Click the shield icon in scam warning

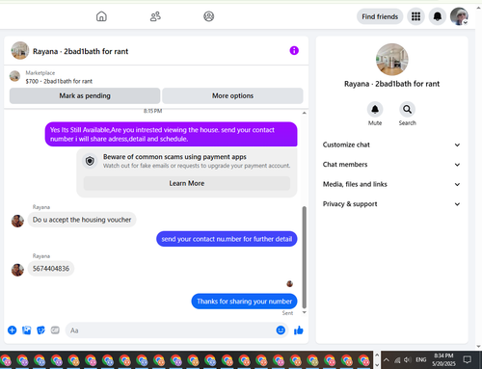click(90, 161)
